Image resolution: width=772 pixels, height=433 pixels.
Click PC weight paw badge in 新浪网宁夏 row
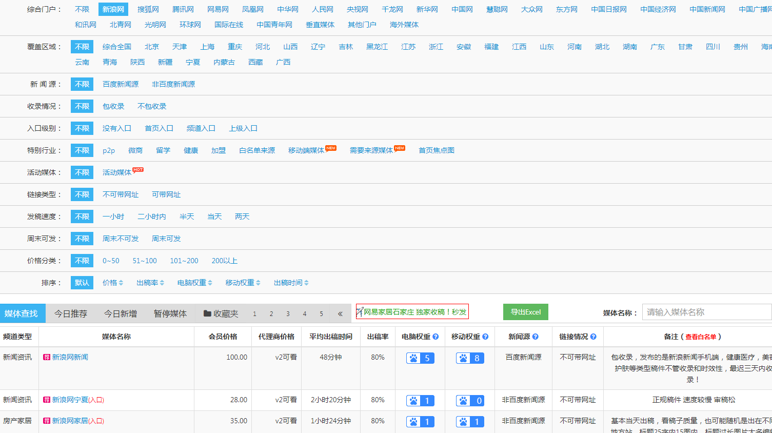420,401
